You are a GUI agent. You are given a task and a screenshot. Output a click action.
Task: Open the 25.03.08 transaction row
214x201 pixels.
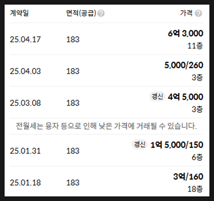(x=106, y=102)
